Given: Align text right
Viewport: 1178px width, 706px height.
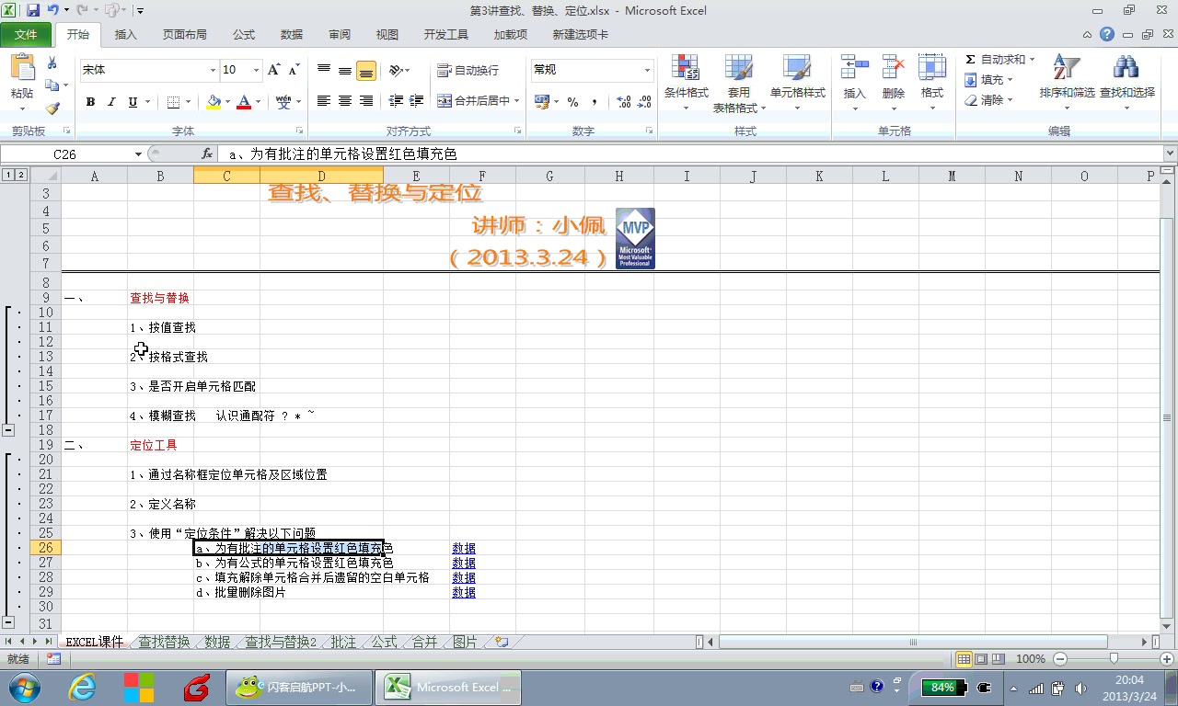Looking at the screenshot, I should pos(366,101).
